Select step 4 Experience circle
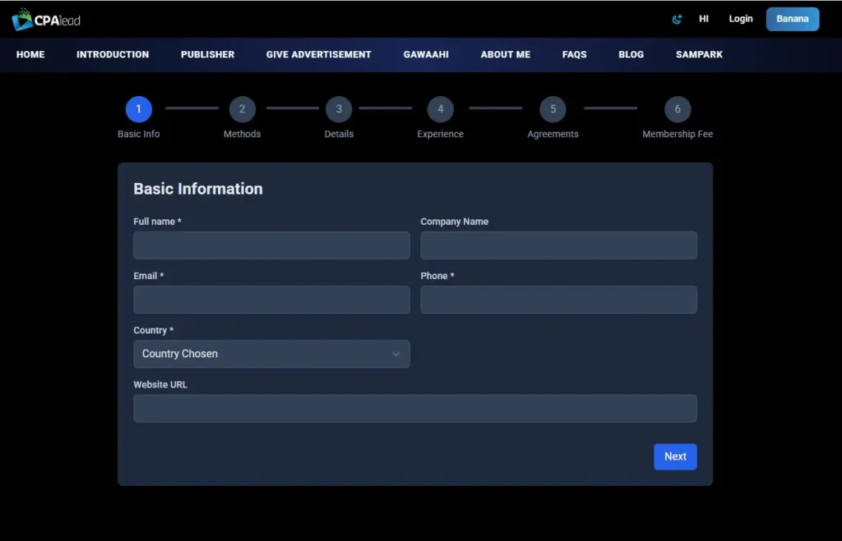The width and height of the screenshot is (842, 541). pyautogui.click(x=441, y=109)
